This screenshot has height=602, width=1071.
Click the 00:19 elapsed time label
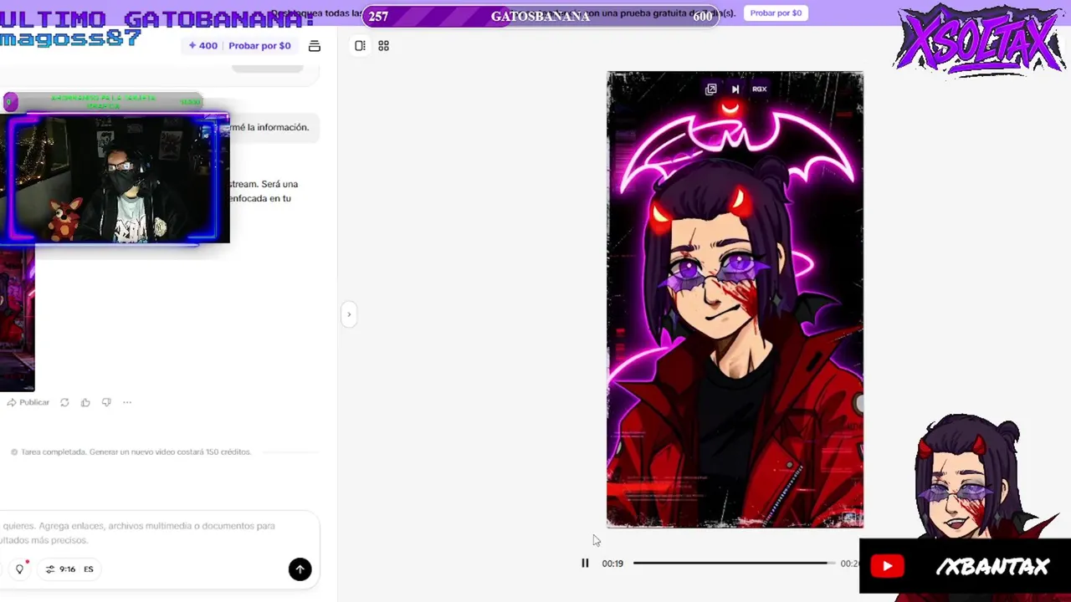(612, 564)
